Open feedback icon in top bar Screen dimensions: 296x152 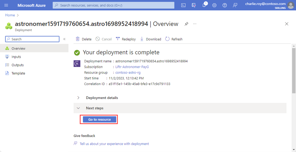(x=235, y=5)
